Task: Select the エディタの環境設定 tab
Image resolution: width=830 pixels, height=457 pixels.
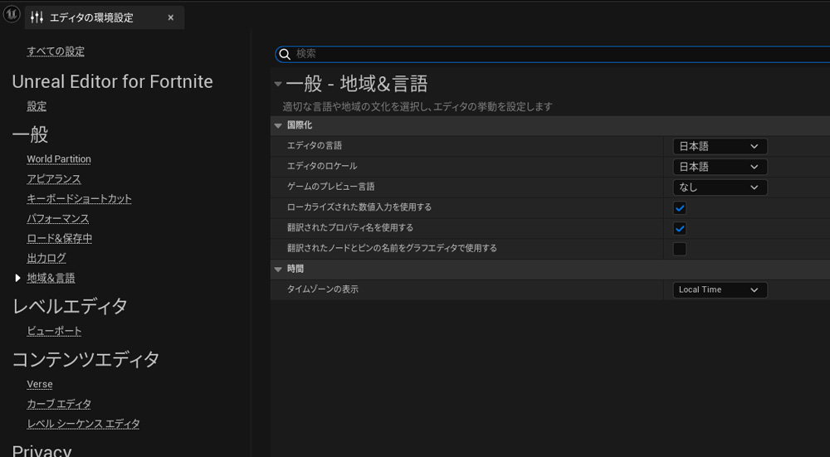Action: click(x=105, y=17)
